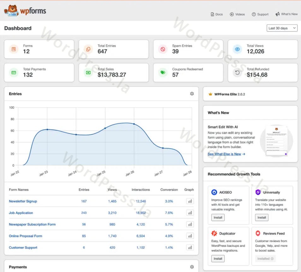
Task: Click the Smart Edit With AI thumbnail
Action: pos(276,141)
